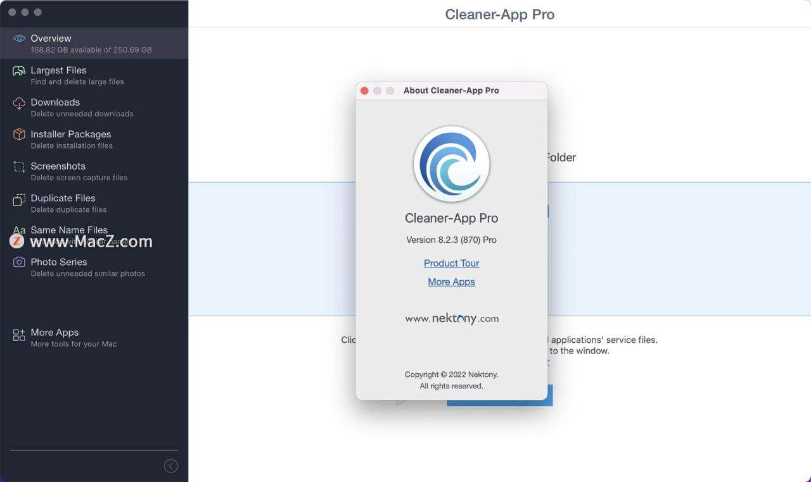Click 'Delete installation files' subtitle

pyautogui.click(x=72, y=146)
